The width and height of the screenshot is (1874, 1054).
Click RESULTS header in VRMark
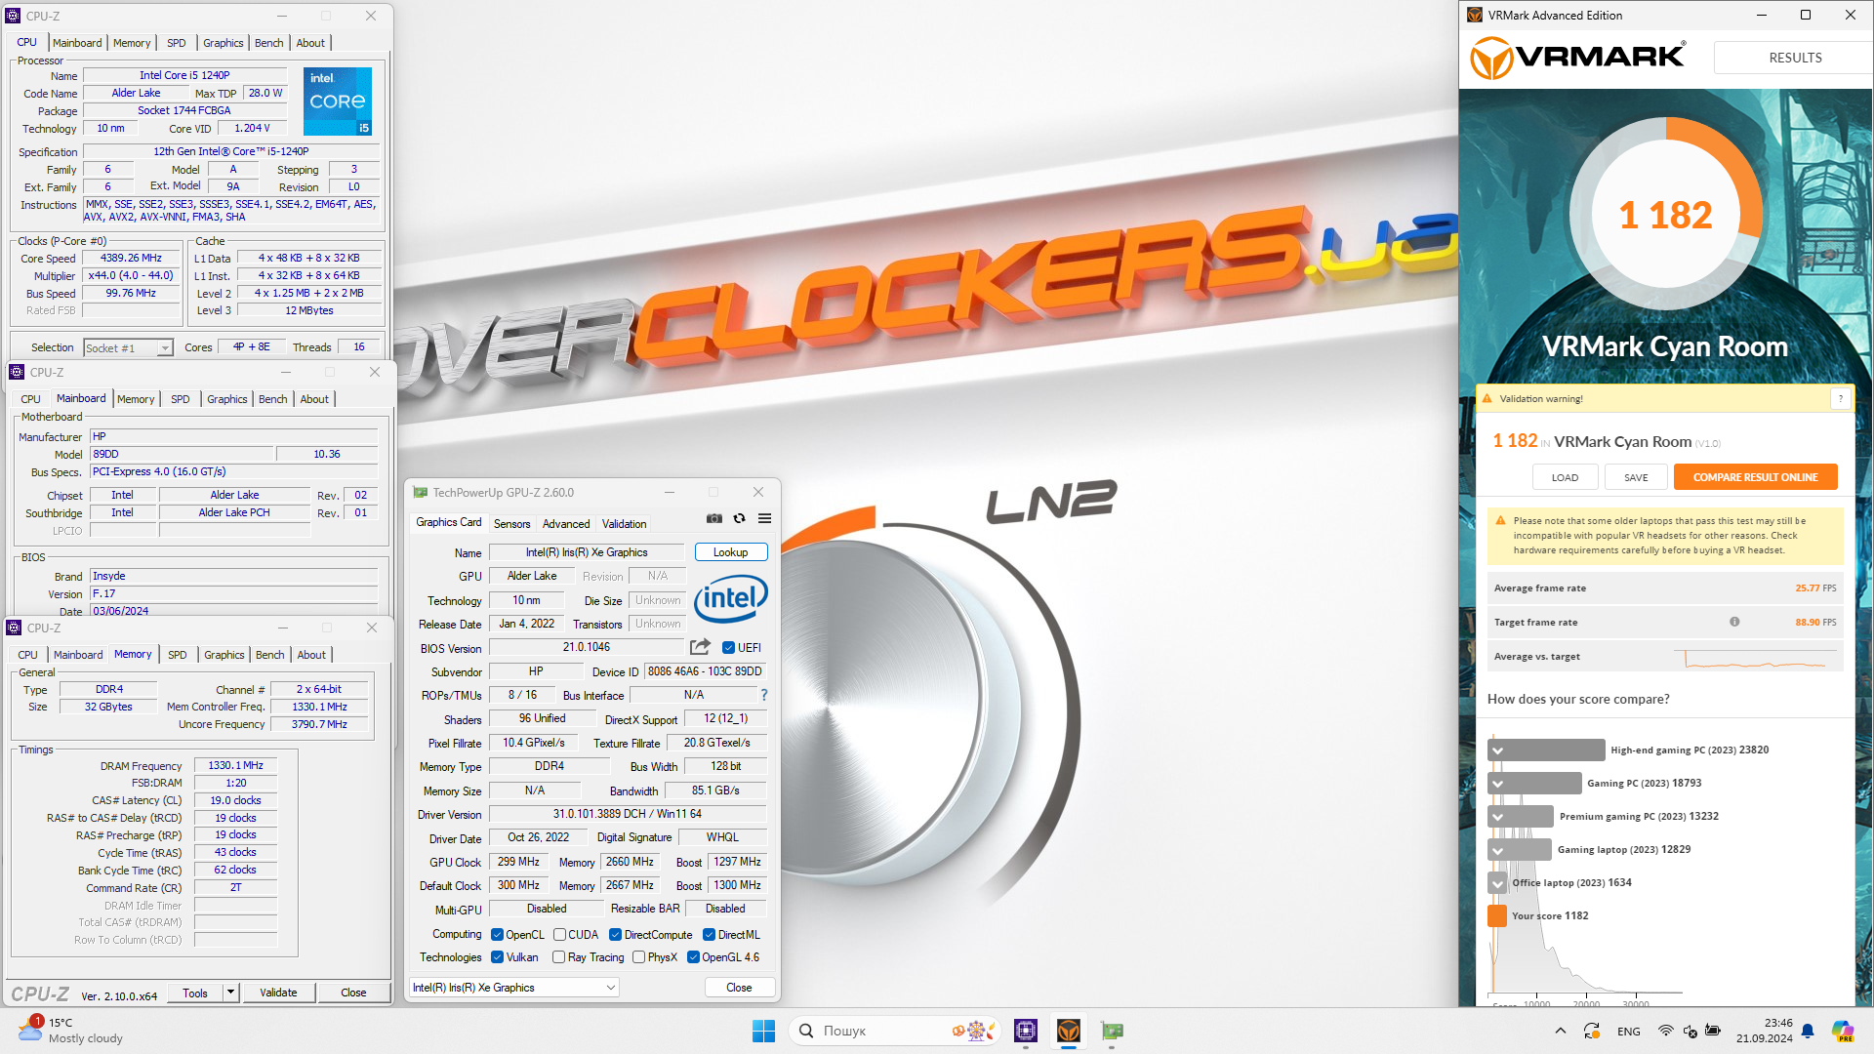(x=1794, y=58)
